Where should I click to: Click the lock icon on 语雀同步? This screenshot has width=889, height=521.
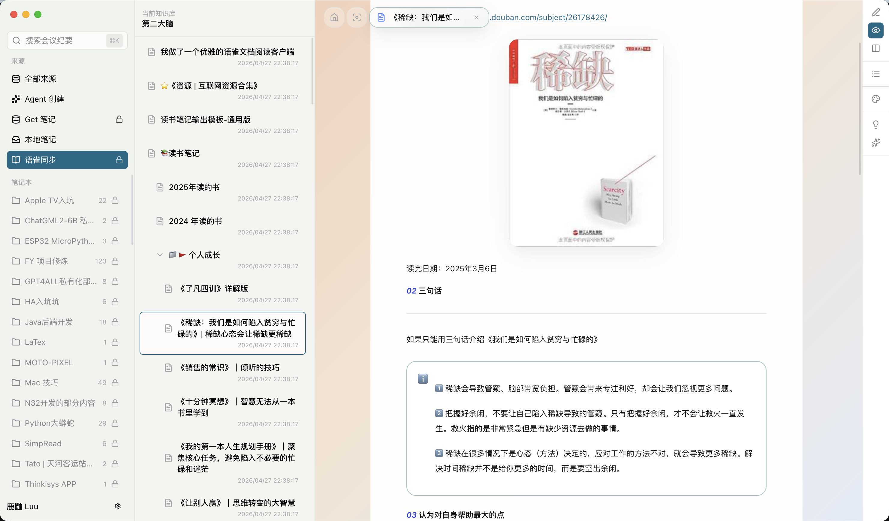[119, 160]
